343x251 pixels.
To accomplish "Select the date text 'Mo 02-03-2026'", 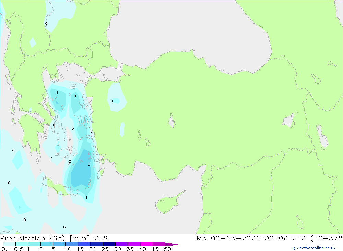I will [x=228, y=238].
